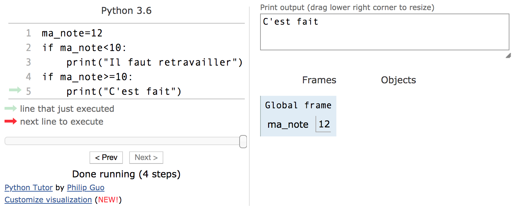
Task: Click line number 2 in the gutter
Action: (x=29, y=48)
